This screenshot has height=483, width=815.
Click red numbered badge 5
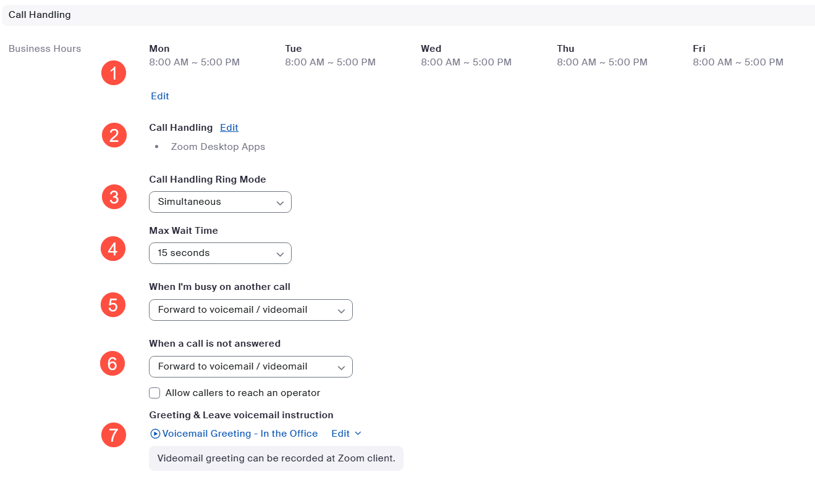113,305
